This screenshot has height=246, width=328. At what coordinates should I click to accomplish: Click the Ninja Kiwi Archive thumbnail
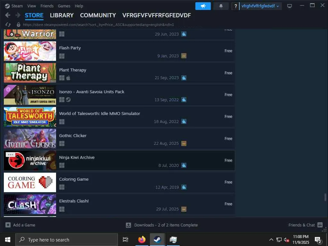coord(30,160)
